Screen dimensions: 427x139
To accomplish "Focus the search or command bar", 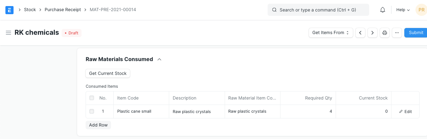I will (318, 10).
